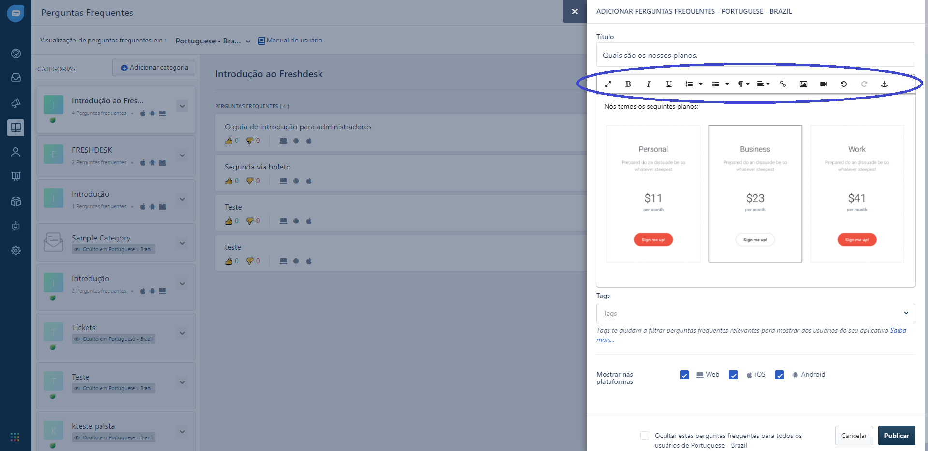This screenshot has width=928, height=451.
Task: Select the Tickets category
Action: pos(116,336)
